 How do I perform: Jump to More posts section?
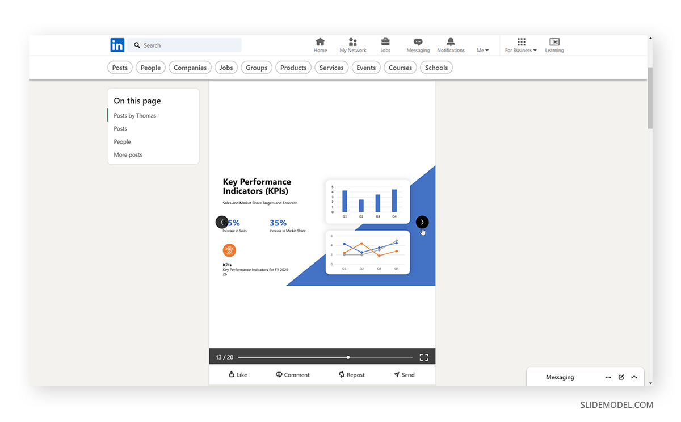(128, 154)
